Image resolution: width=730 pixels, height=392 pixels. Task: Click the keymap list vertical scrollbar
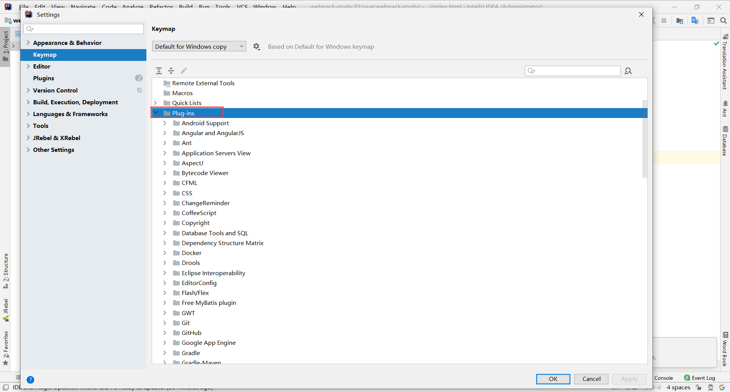click(644, 139)
